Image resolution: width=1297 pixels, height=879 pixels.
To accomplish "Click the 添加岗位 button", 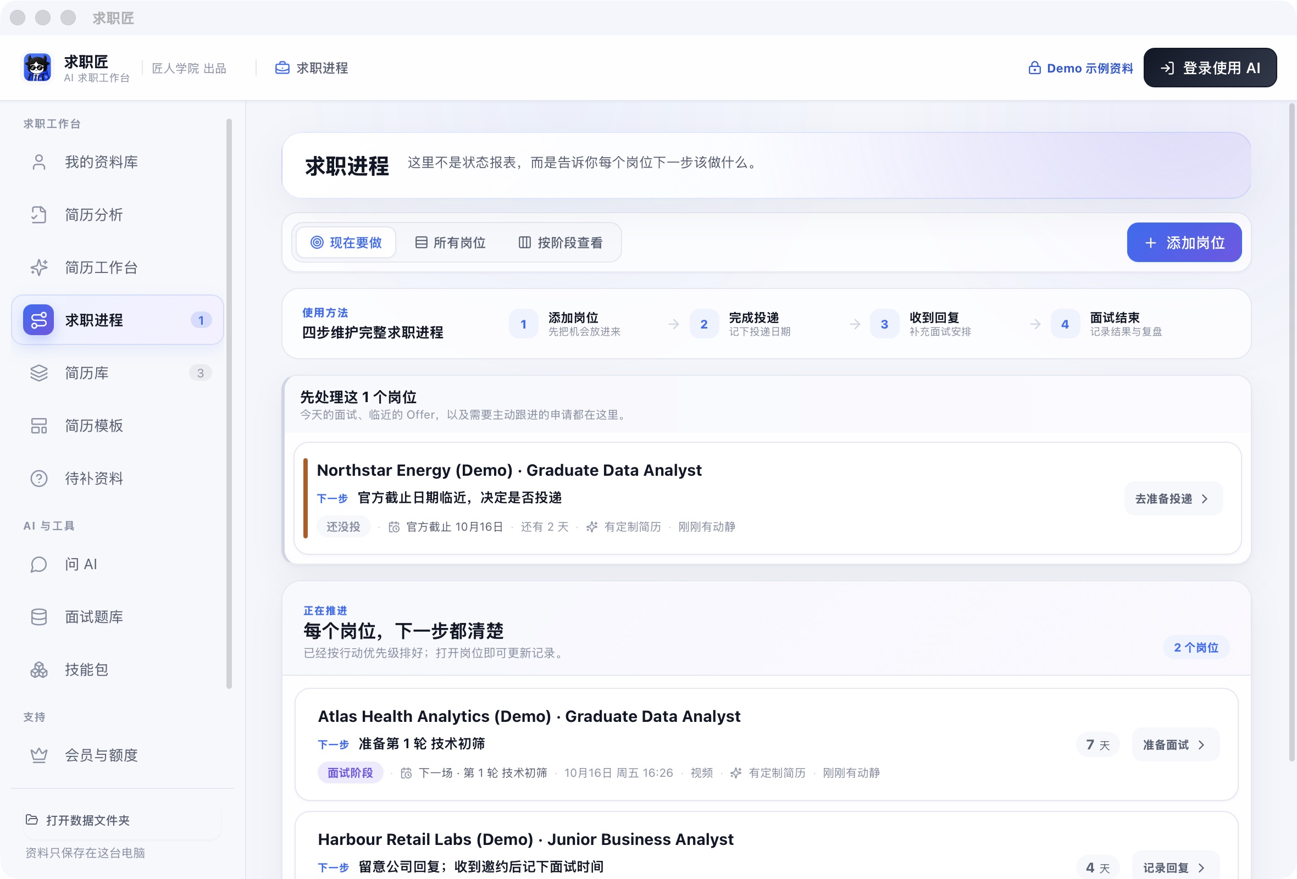I will (x=1184, y=243).
